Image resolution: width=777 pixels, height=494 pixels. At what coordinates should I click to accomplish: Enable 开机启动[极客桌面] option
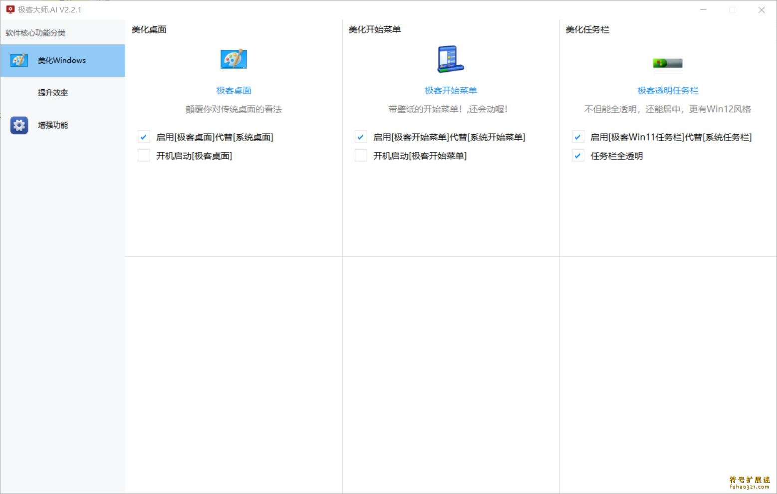click(x=144, y=155)
